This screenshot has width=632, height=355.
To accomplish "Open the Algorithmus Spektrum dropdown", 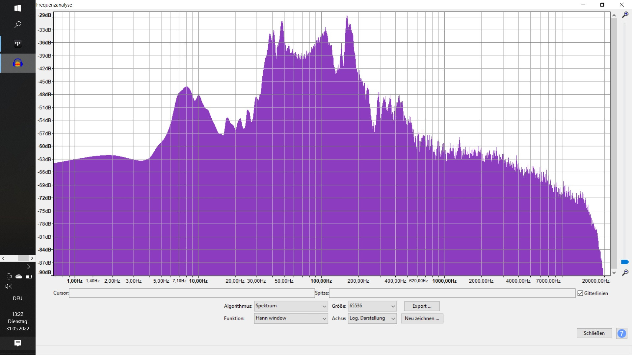I will 291,306.
